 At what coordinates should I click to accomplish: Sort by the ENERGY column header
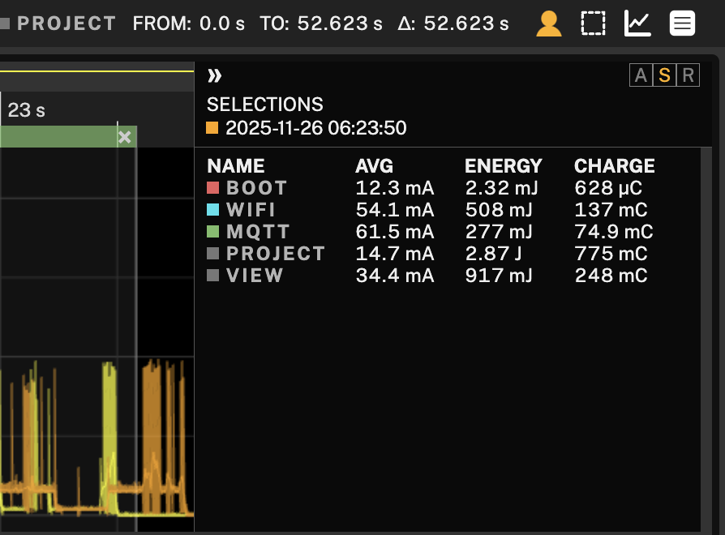503,166
